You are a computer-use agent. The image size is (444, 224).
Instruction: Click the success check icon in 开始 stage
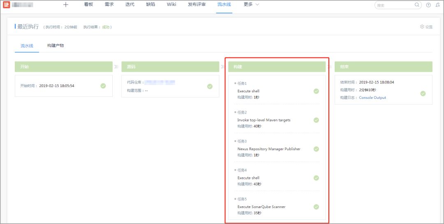coord(103,86)
